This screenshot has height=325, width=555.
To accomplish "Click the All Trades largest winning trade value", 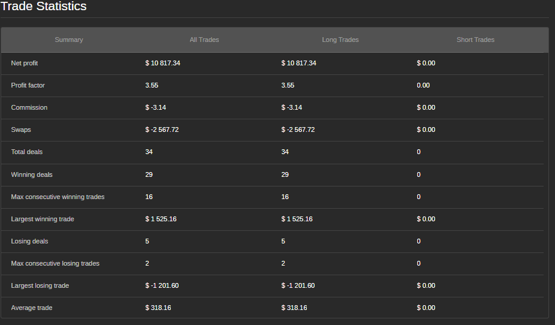I will click(161, 219).
